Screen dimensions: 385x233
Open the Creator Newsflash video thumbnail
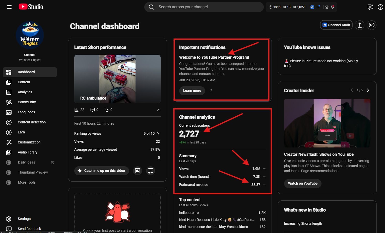click(x=327, y=123)
